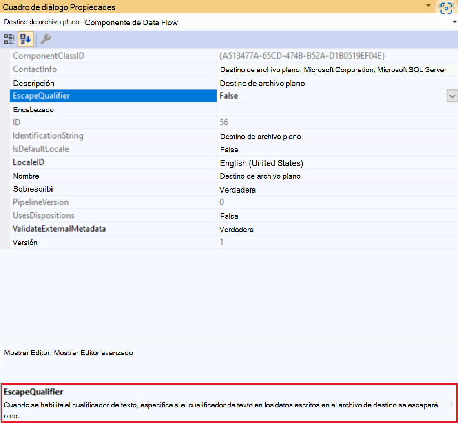Click the IdentificationString value text

click(x=261, y=137)
